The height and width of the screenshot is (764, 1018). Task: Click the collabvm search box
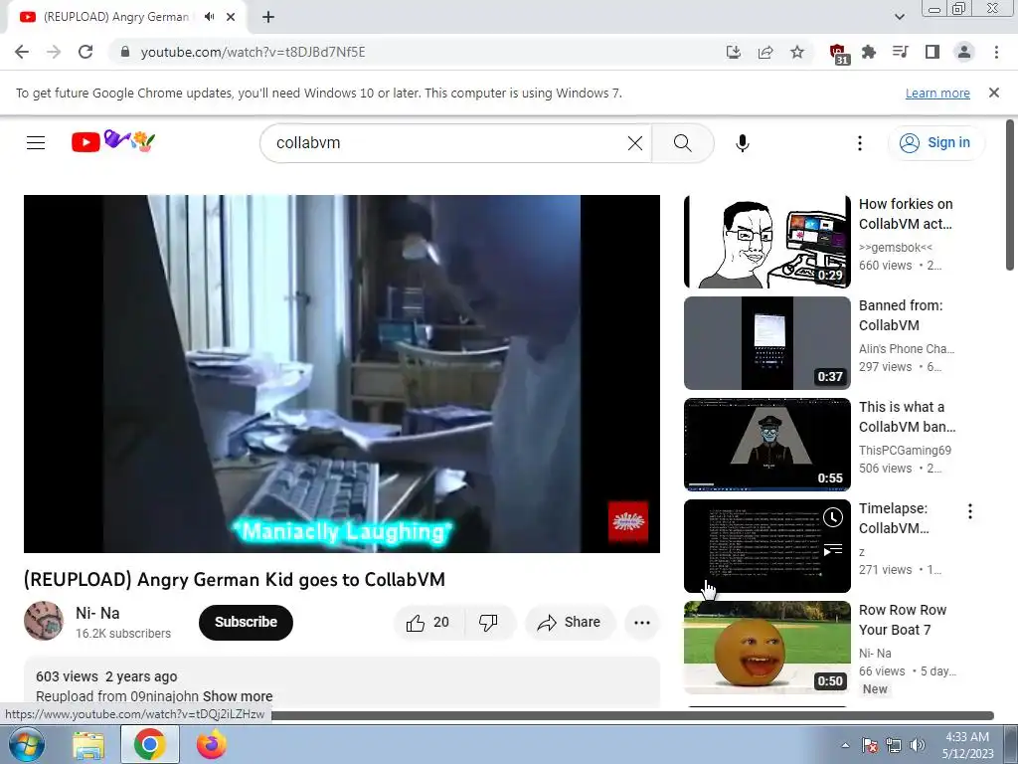click(448, 143)
